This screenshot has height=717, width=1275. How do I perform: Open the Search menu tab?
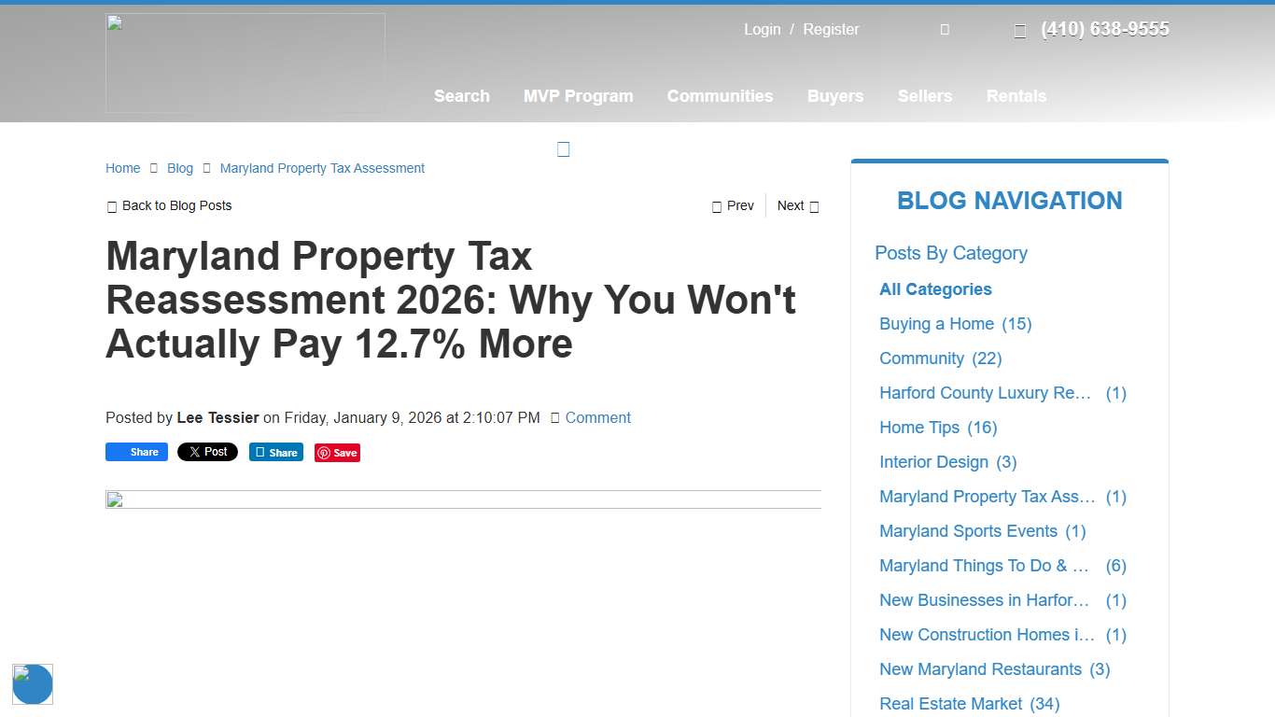(461, 96)
